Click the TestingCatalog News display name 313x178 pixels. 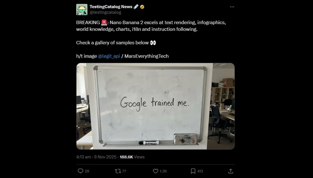111,7
